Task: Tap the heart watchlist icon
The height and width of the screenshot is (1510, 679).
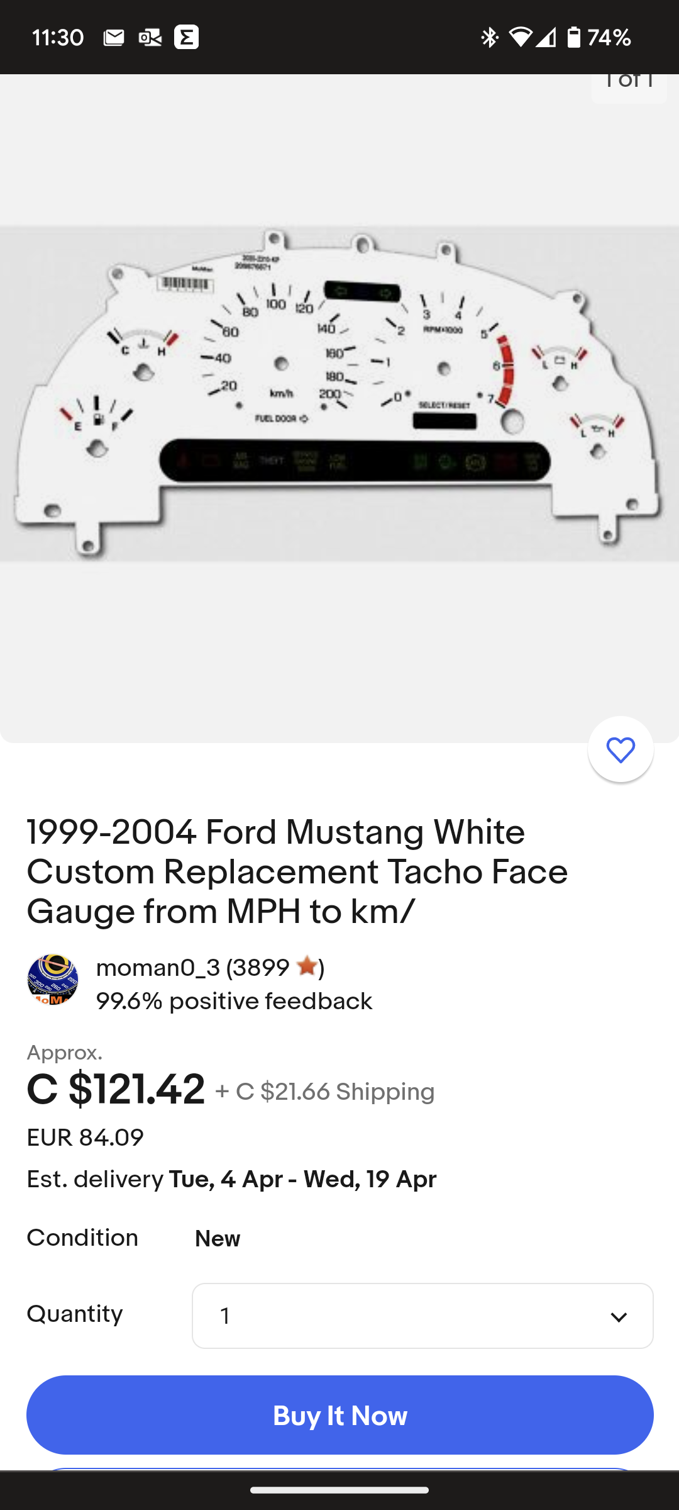Action: pyautogui.click(x=621, y=749)
